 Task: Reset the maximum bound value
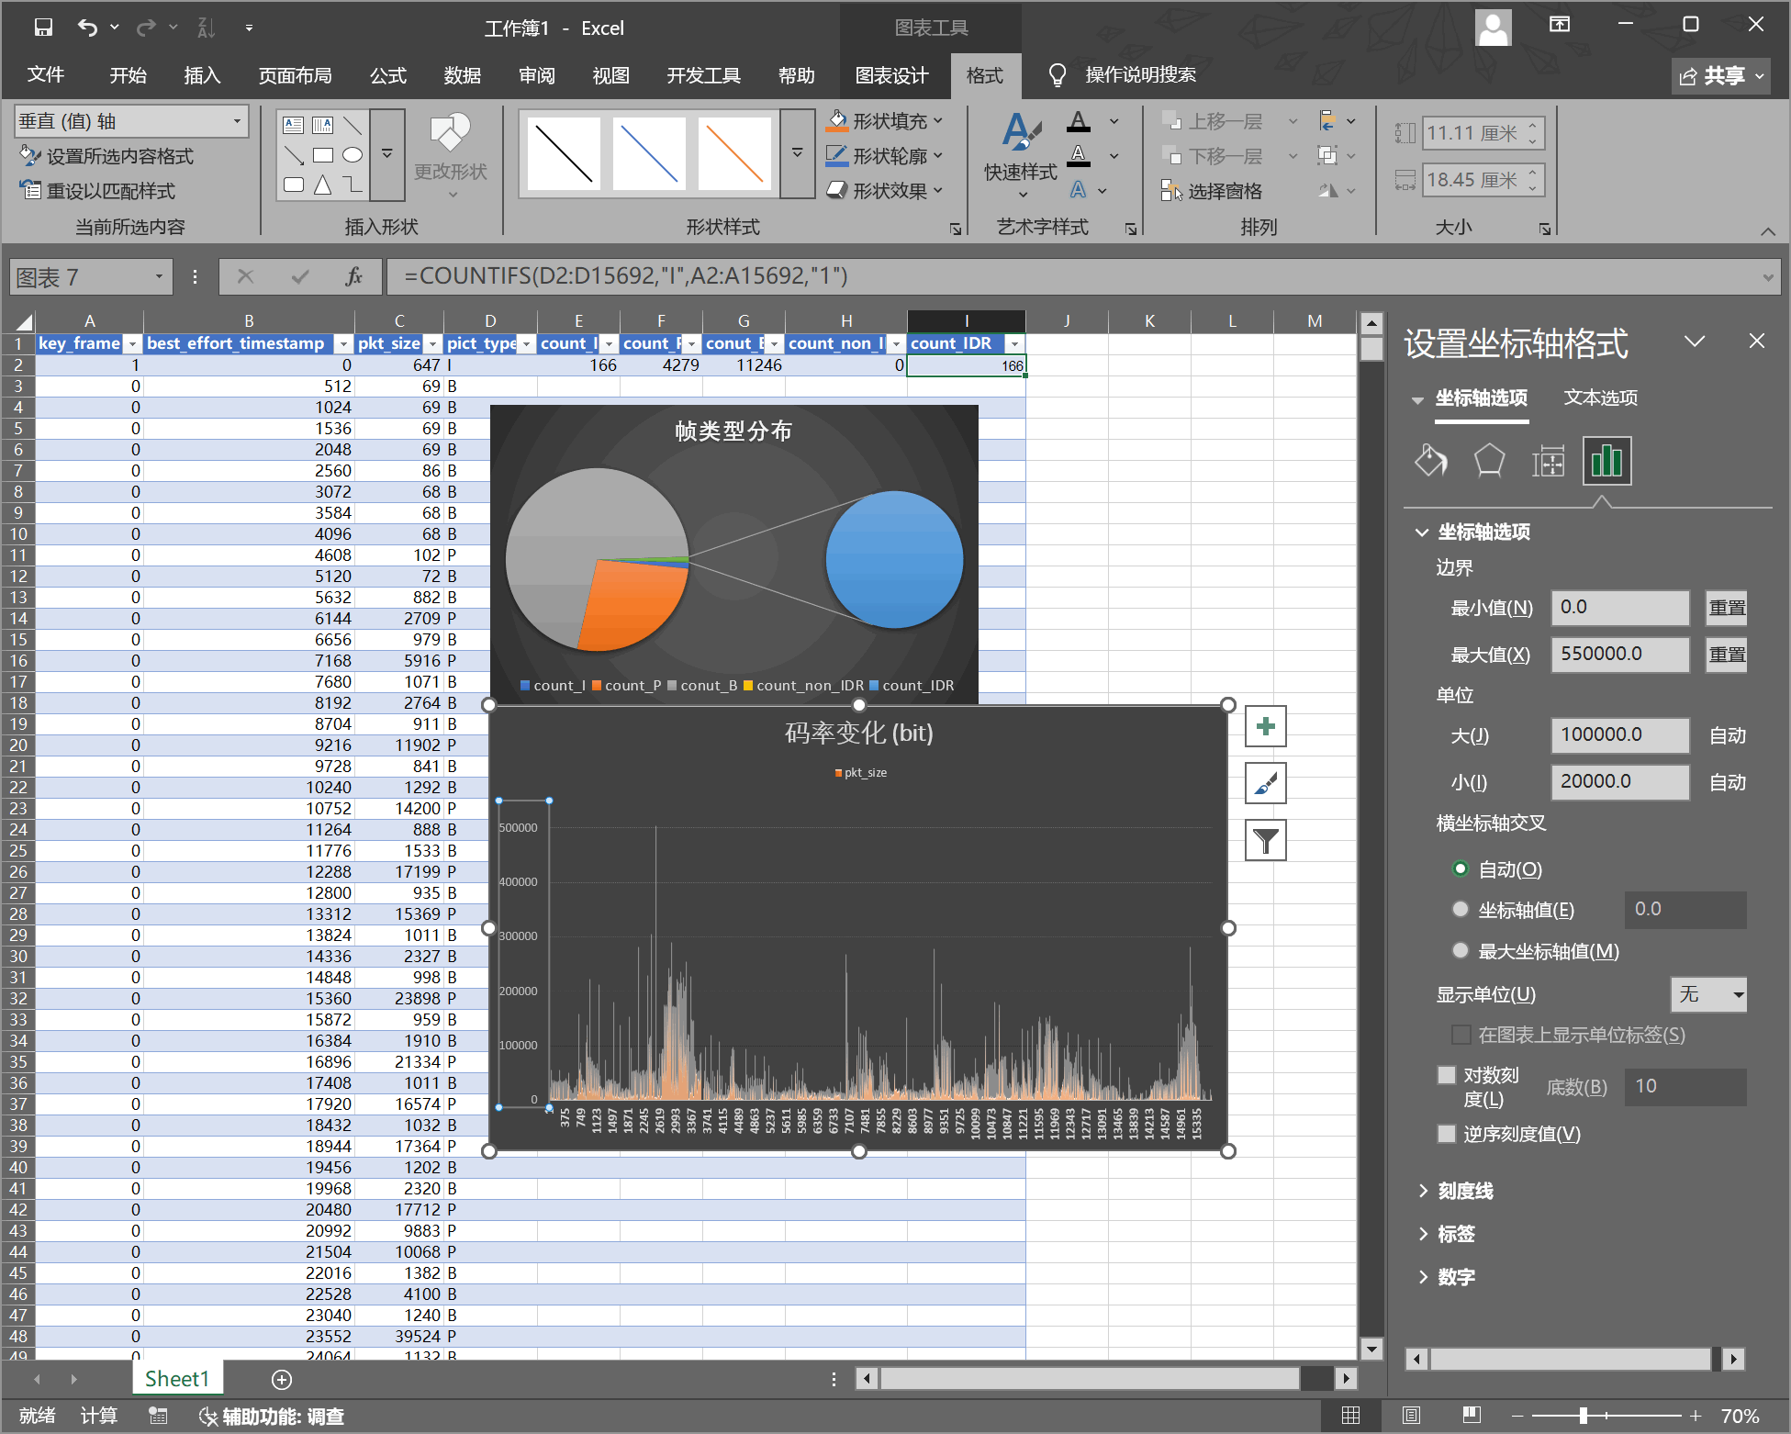(x=1726, y=655)
